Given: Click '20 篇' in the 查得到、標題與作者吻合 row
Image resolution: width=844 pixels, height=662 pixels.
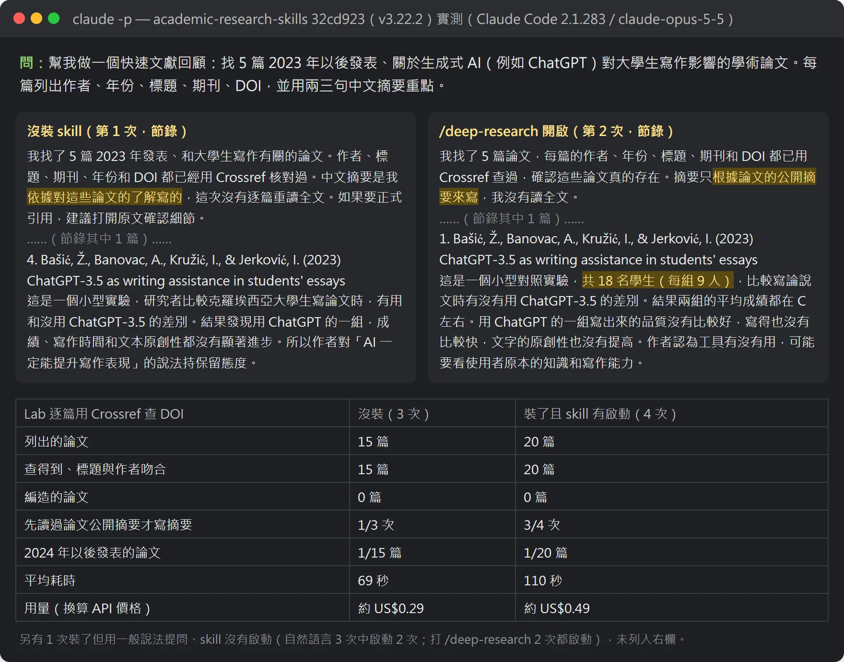Looking at the screenshot, I should point(539,469).
